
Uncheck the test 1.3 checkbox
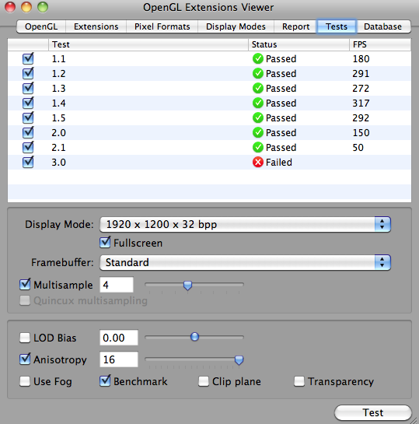point(28,88)
